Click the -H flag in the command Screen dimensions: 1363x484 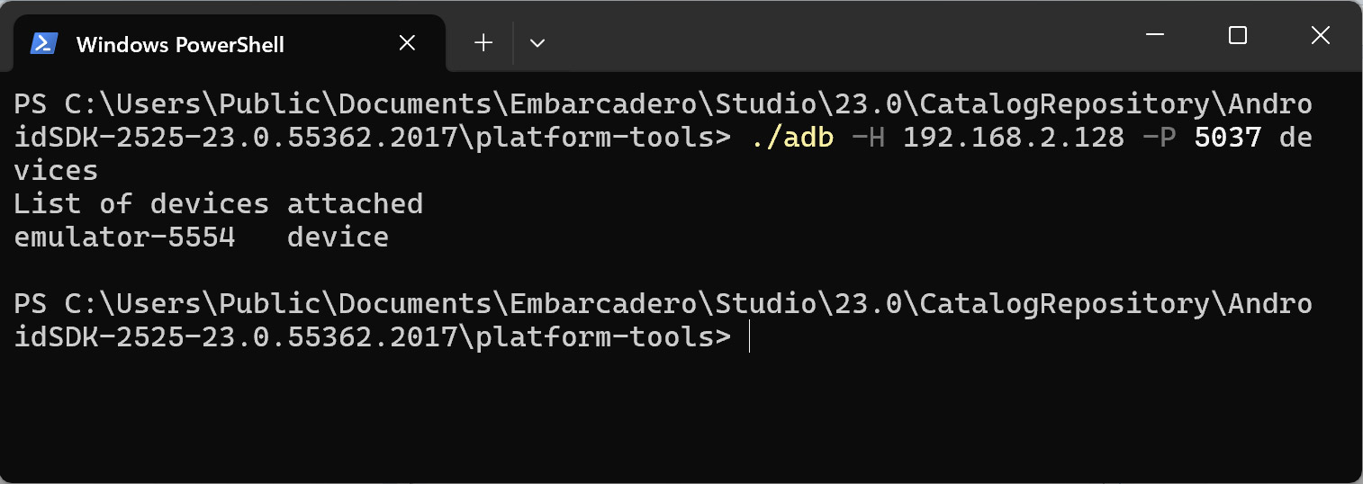click(868, 138)
